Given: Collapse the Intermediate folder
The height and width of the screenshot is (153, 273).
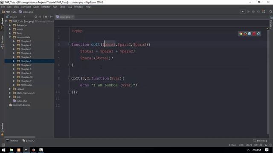Looking at the screenshot, I should coord(10,37).
